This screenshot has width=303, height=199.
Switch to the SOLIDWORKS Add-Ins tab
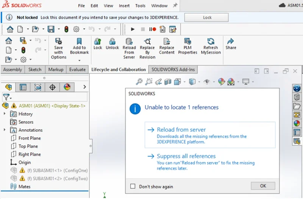[x=173, y=70]
